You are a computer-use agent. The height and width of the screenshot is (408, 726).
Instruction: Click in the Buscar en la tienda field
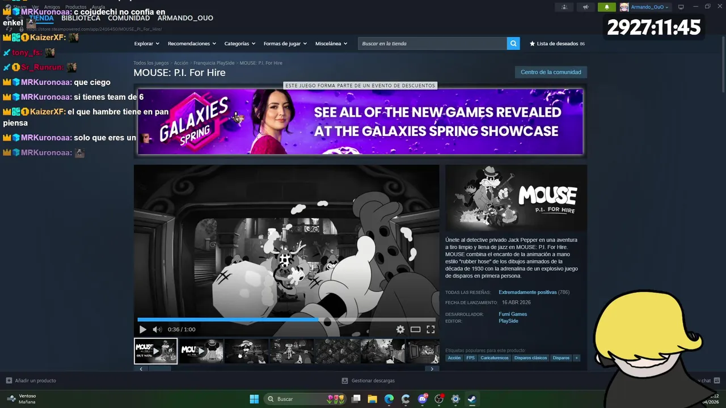(x=432, y=44)
